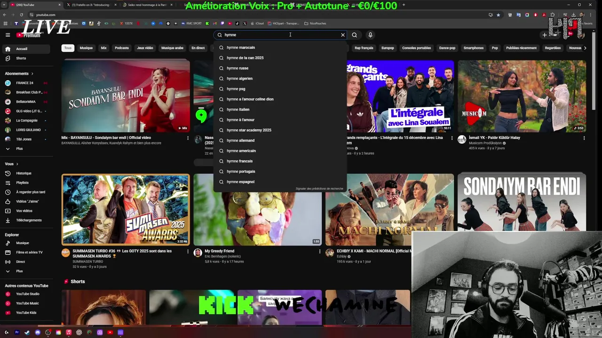Clear the search box with the X
602x338 pixels.
tap(343, 35)
